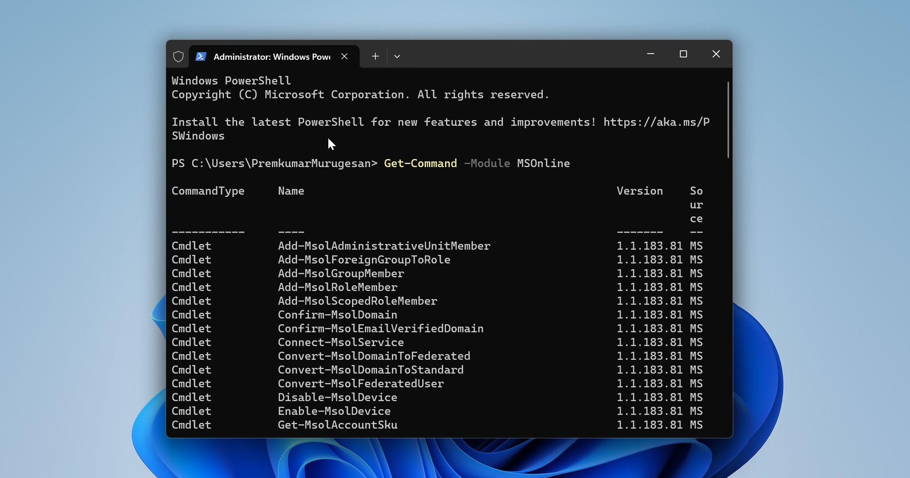Minimize the Windows Terminal window
Viewport: 910px width, 478px height.
pyautogui.click(x=650, y=54)
